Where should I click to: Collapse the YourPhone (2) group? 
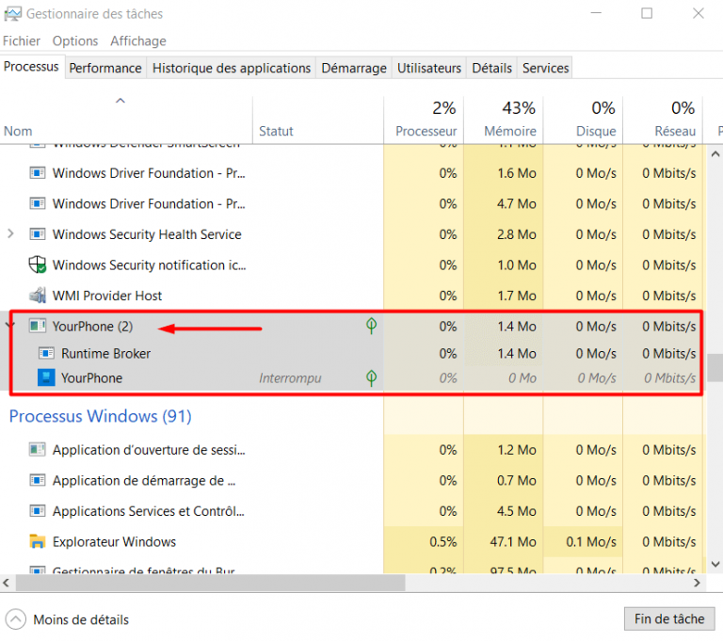click(x=9, y=326)
